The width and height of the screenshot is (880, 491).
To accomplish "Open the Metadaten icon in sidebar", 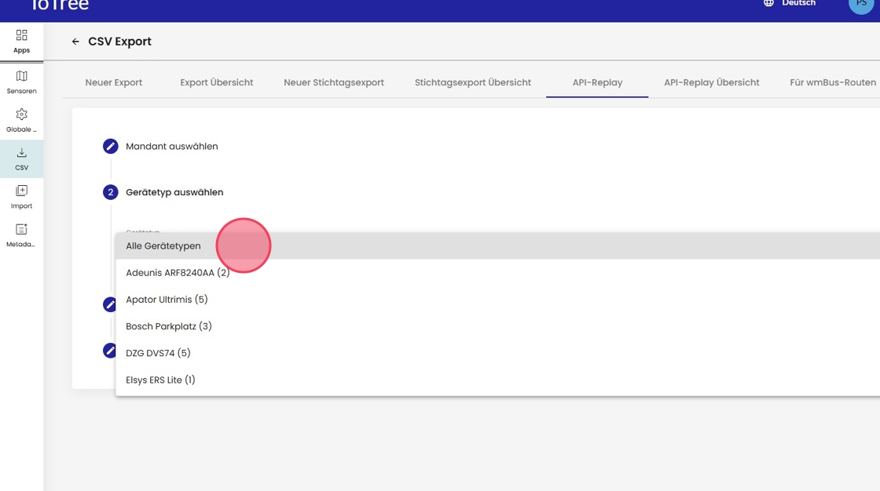I will click(x=21, y=229).
